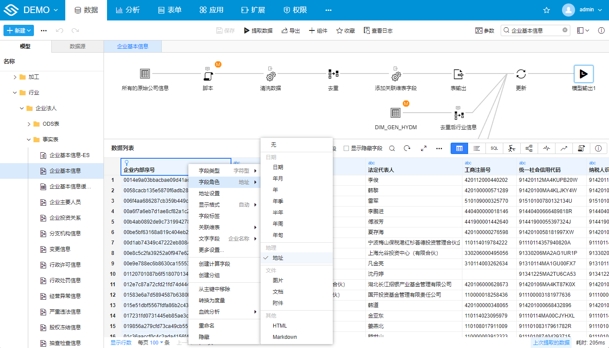This screenshot has width=609, height=348.
Task: Click the 去重 node in the flow
Action: 333,74
